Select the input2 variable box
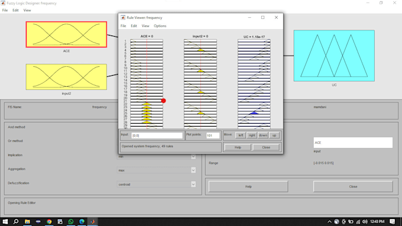The width and height of the screenshot is (402, 226). click(x=66, y=77)
